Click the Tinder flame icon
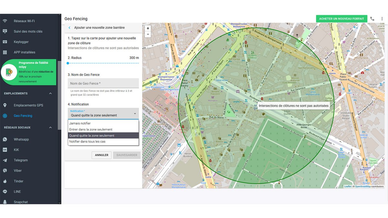388x218 pixels. click(5, 181)
